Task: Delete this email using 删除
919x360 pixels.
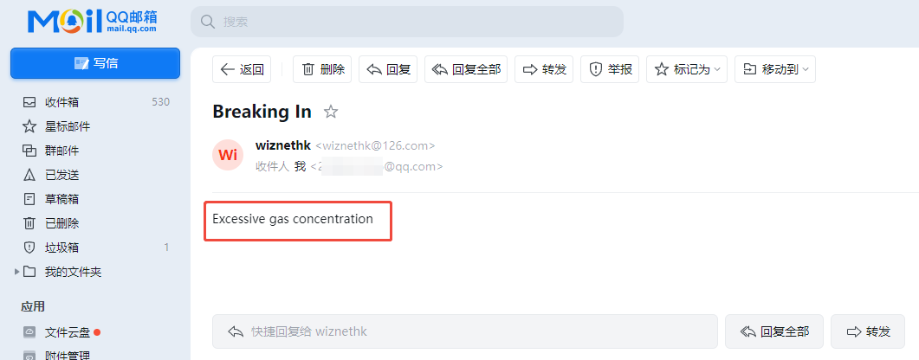Action: [x=322, y=70]
